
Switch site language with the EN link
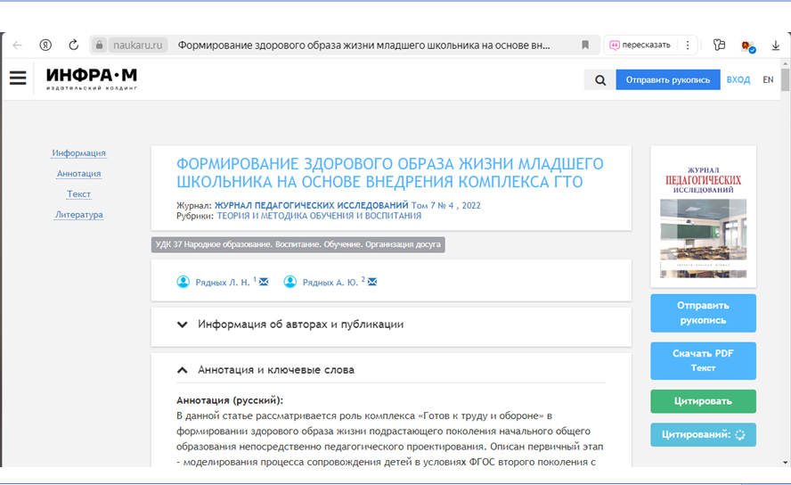point(768,79)
